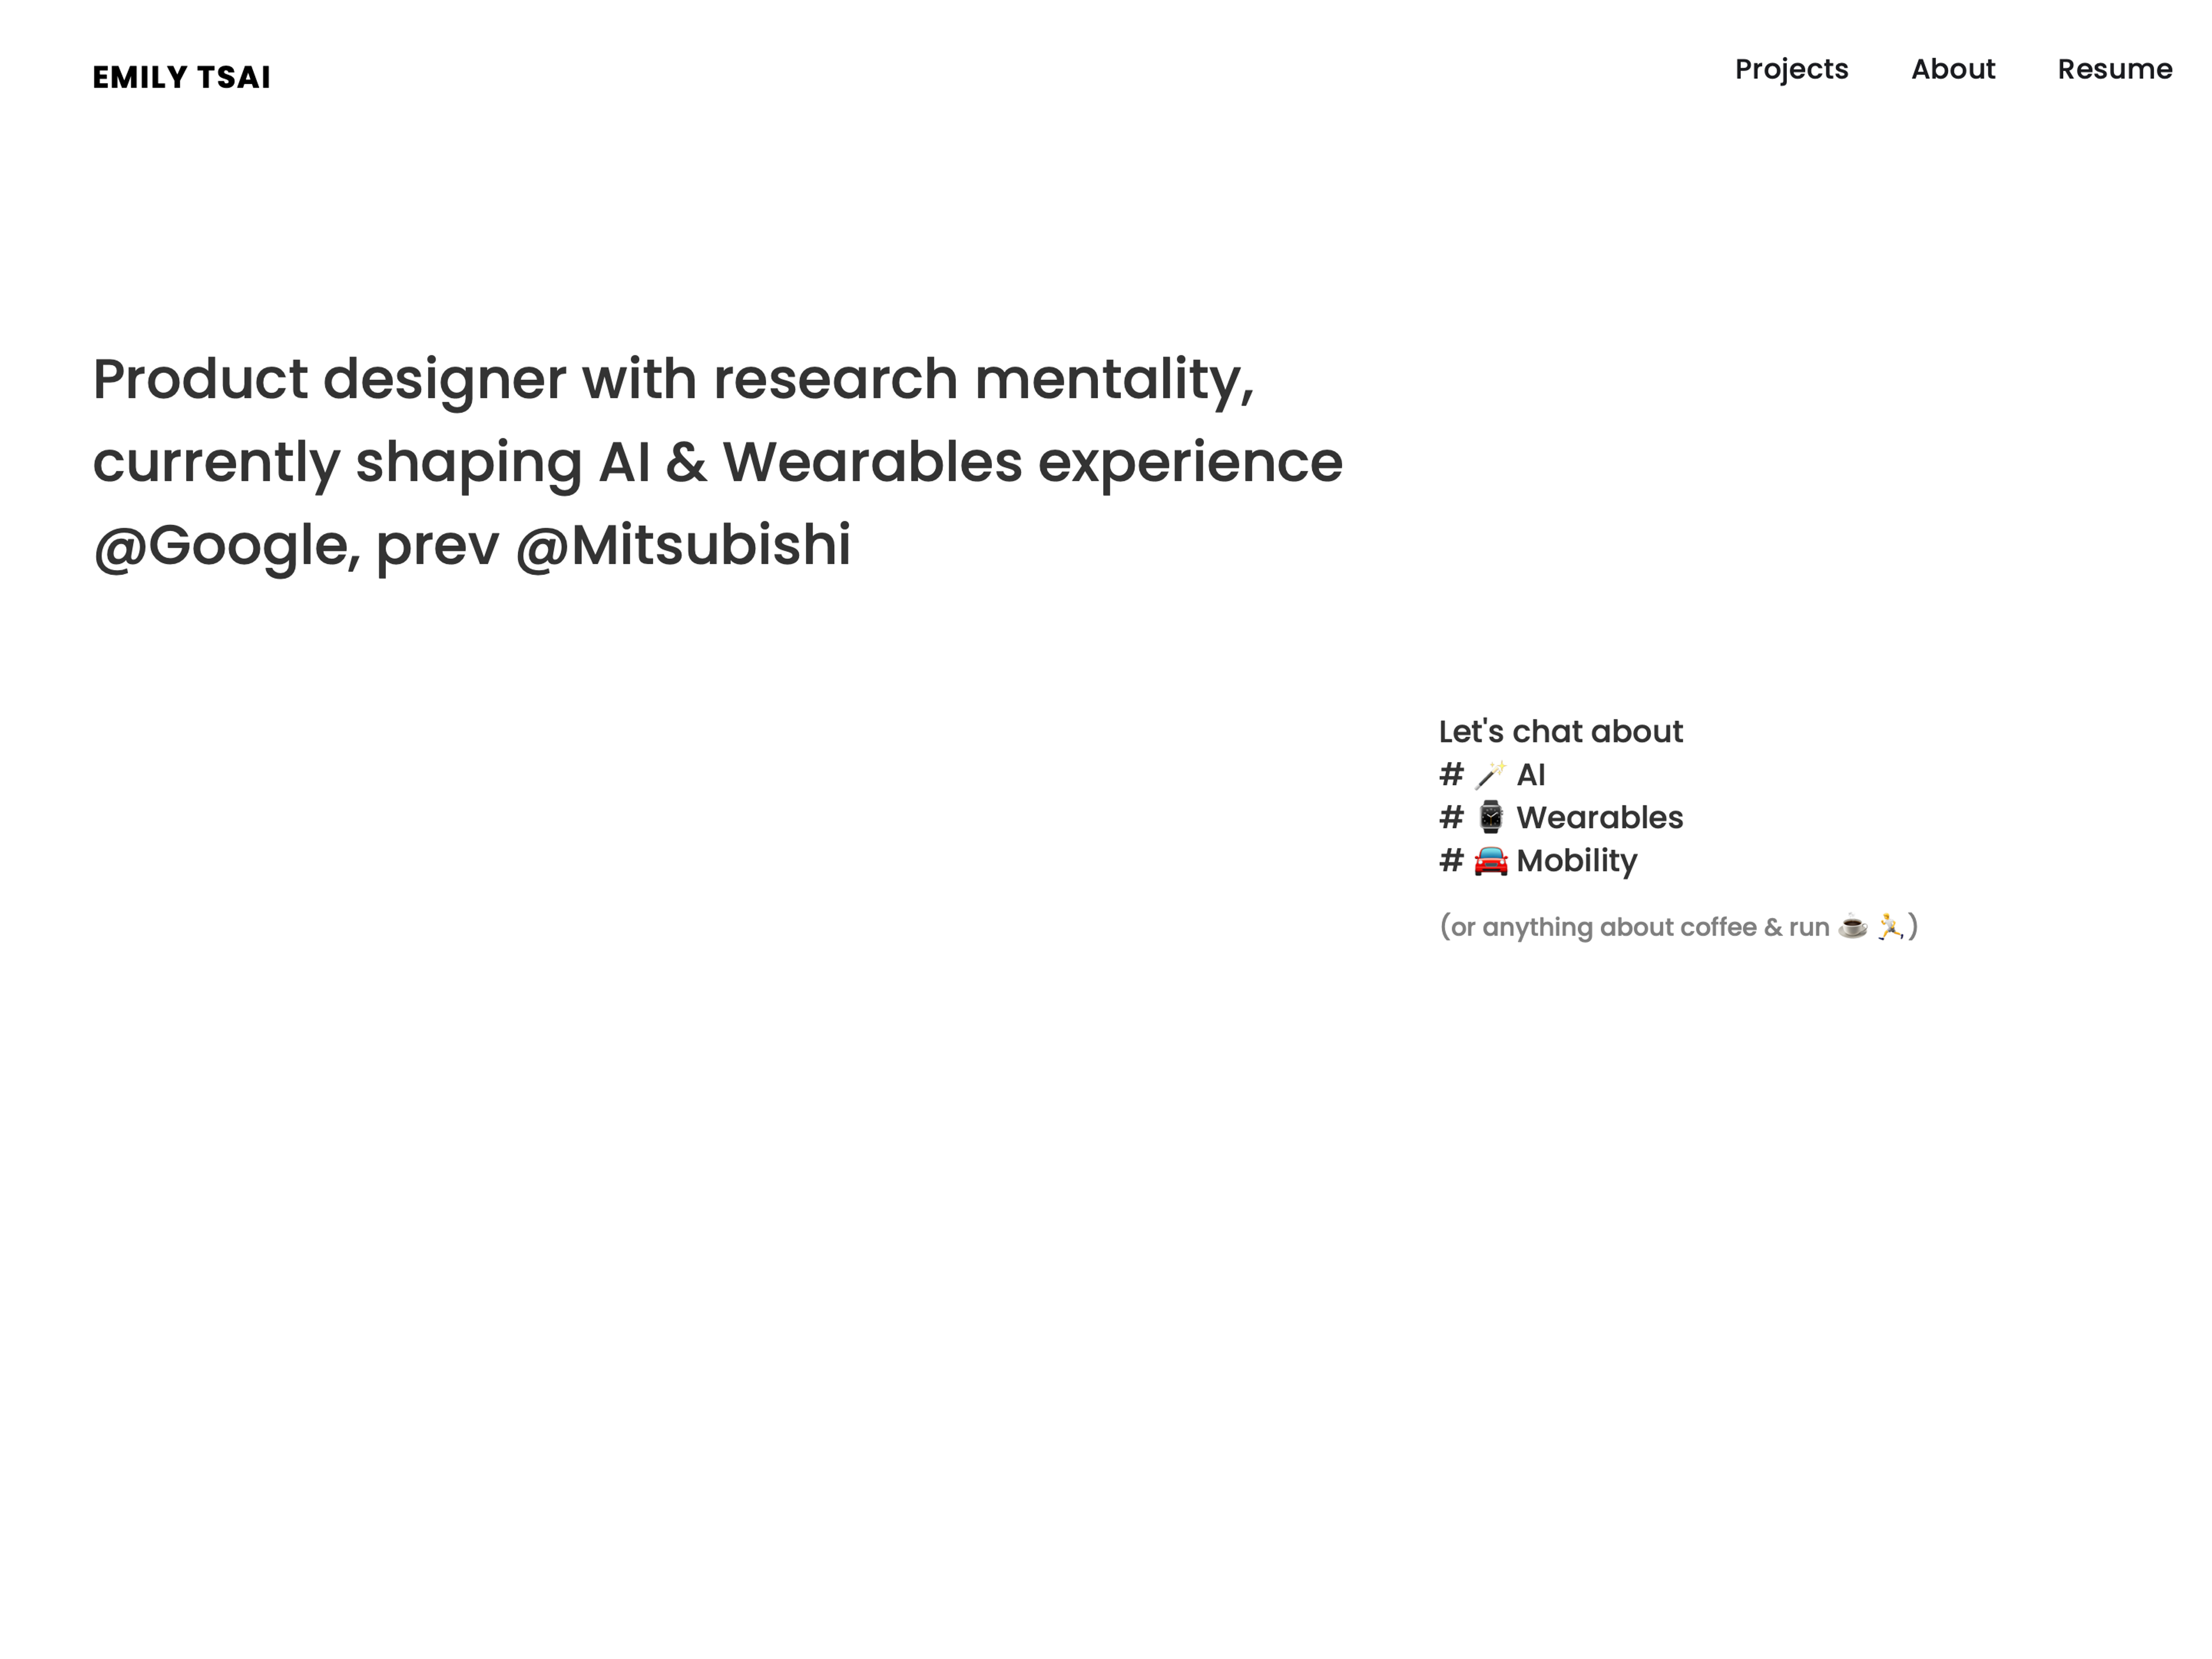Image resolution: width=2212 pixels, height=1659 pixels.
Task: Select the Wearables topic text
Action: (1599, 817)
